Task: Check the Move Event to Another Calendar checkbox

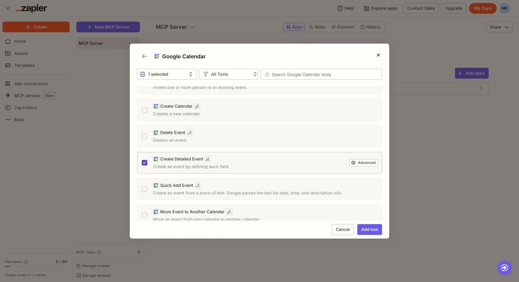Action: 144,216
